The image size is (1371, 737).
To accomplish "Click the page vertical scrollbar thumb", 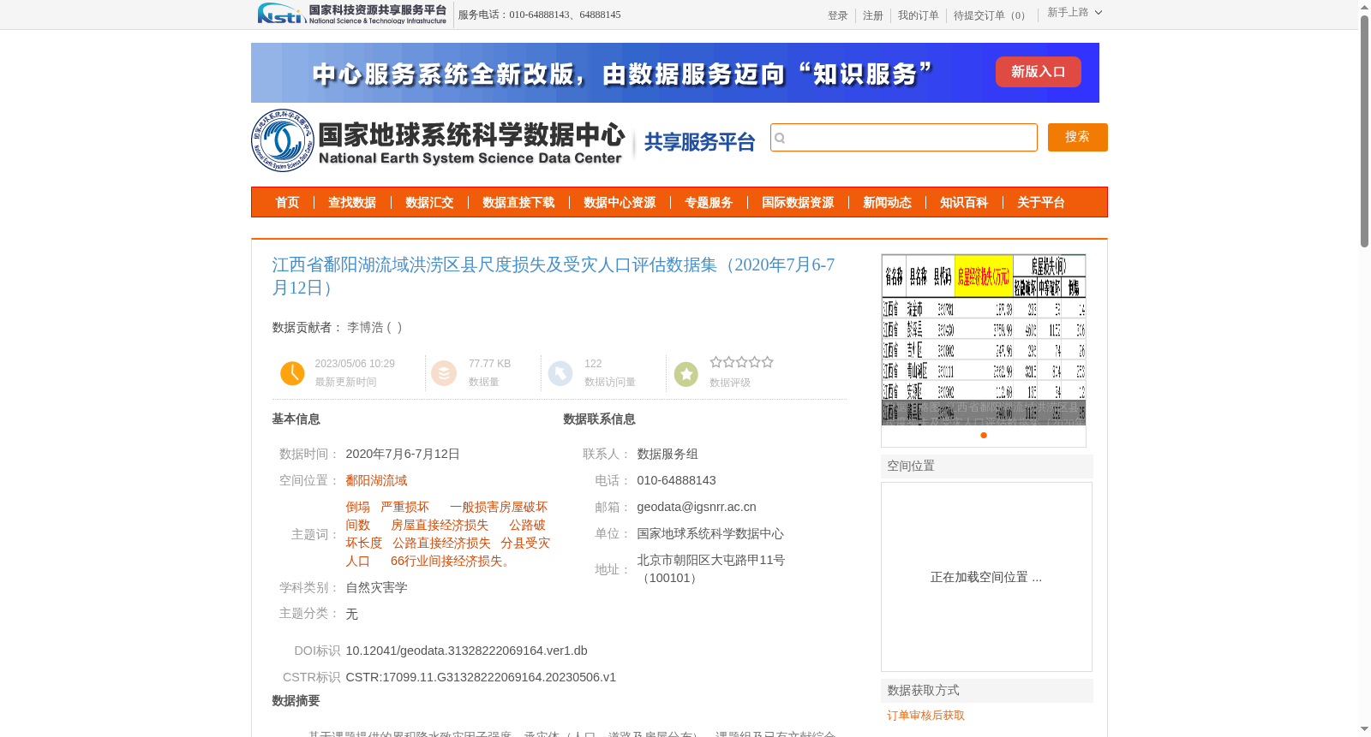I will point(1364,133).
